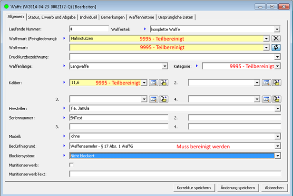
Task: Open caliber search for Kaliber 2
Action: (x=266, y=83)
